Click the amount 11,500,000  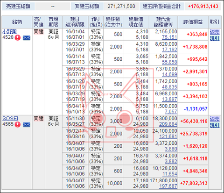point(165,106)
